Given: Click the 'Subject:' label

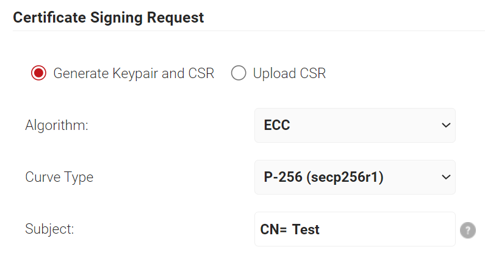Looking at the screenshot, I should click(x=49, y=229).
